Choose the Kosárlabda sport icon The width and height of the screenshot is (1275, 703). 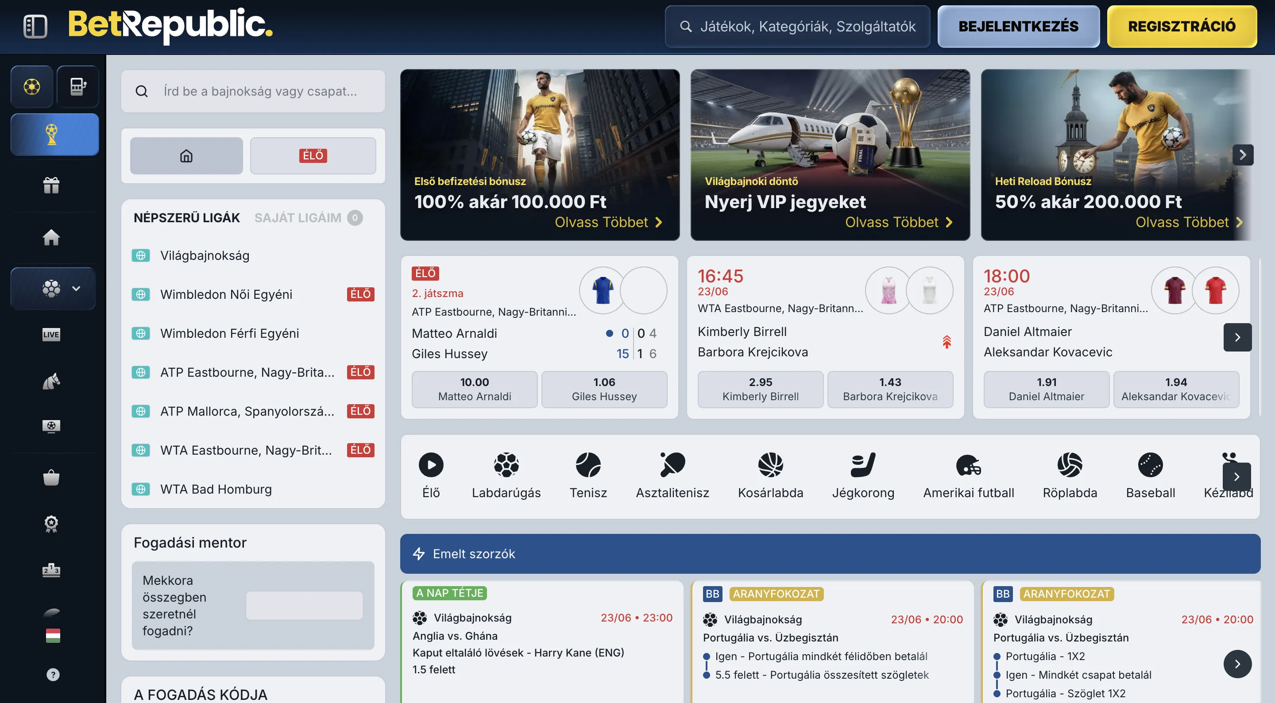[770, 465]
